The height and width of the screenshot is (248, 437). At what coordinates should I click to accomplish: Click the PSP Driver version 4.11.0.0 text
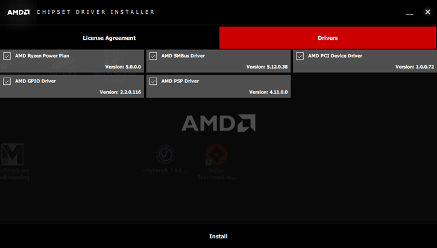268,92
